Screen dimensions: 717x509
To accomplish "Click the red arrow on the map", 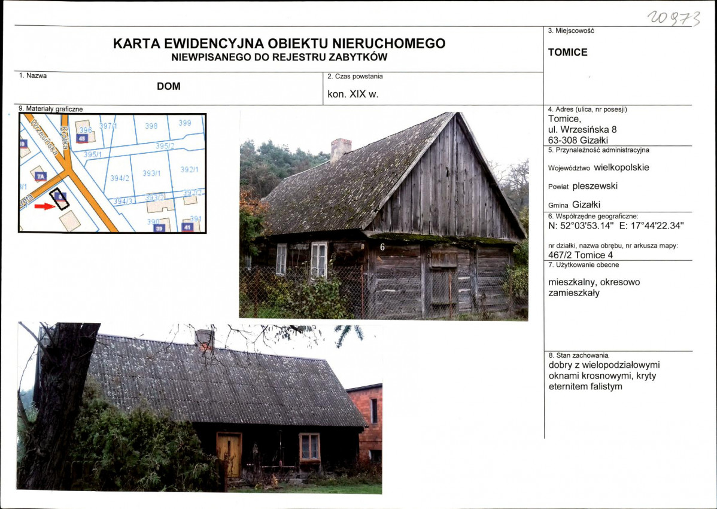I will click(x=45, y=206).
